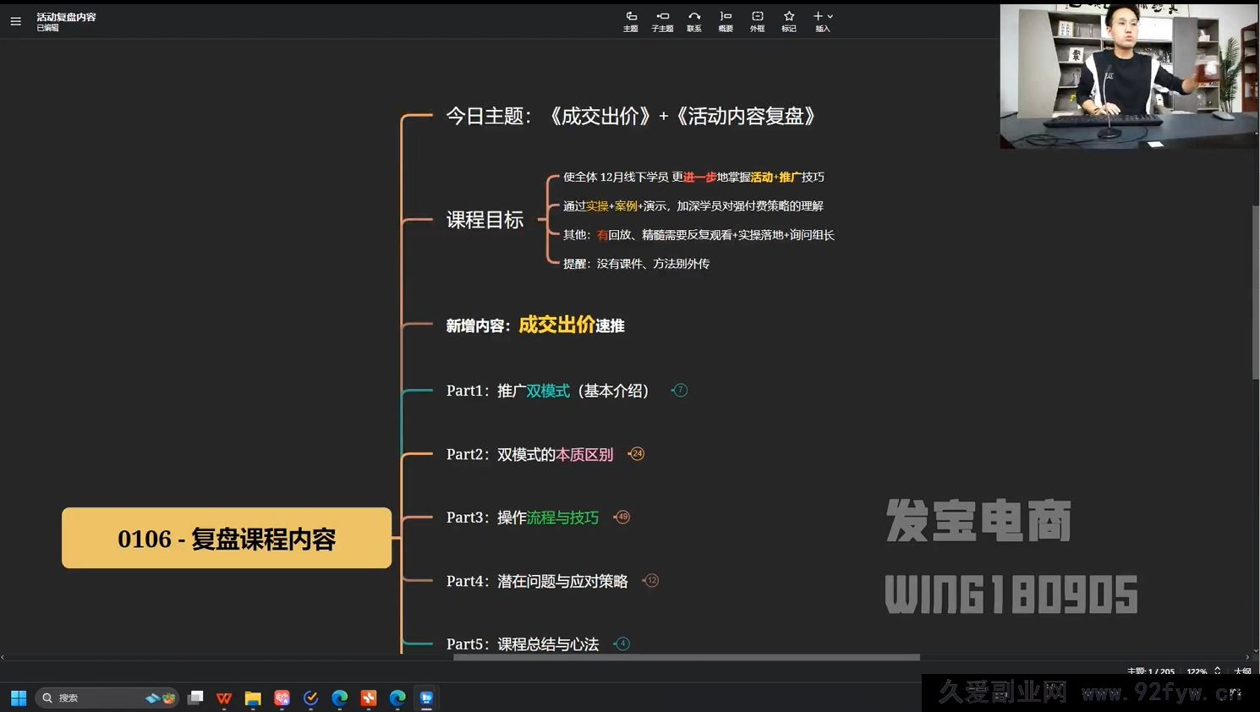Click the 122% zoom level control
Viewport: 1260px width, 712px height.
1197,671
